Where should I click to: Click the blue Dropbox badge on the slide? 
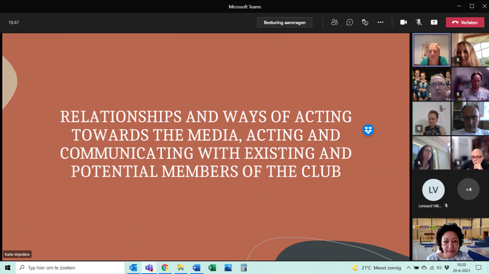[x=368, y=130]
